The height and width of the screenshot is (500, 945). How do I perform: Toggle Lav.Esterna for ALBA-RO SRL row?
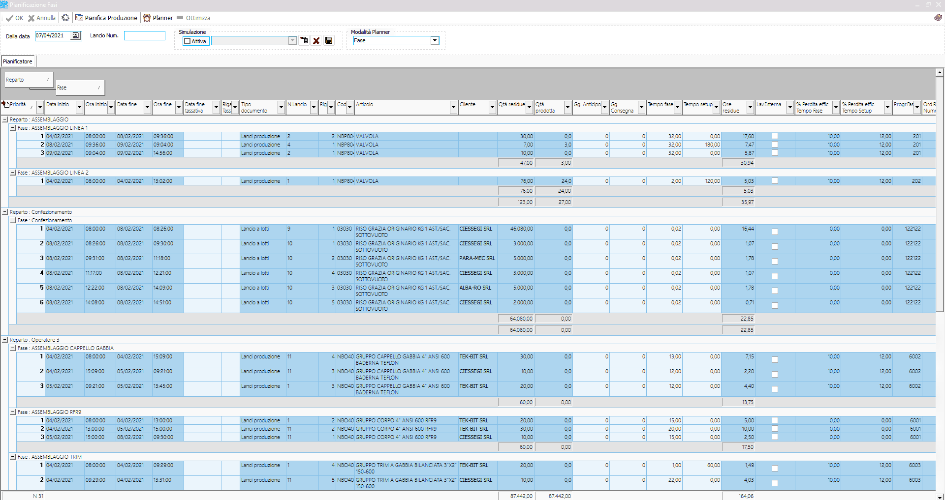click(775, 291)
